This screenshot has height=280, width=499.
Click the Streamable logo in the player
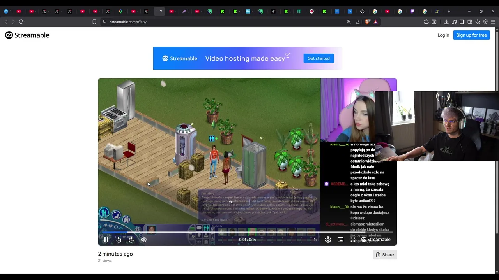[376, 240]
